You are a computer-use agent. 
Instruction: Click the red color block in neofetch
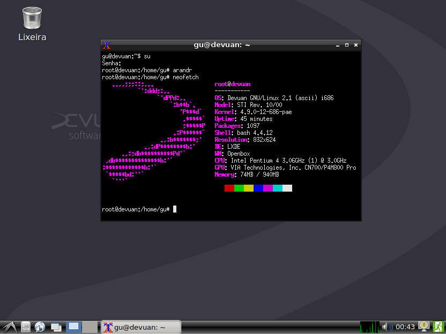[x=229, y=188]
